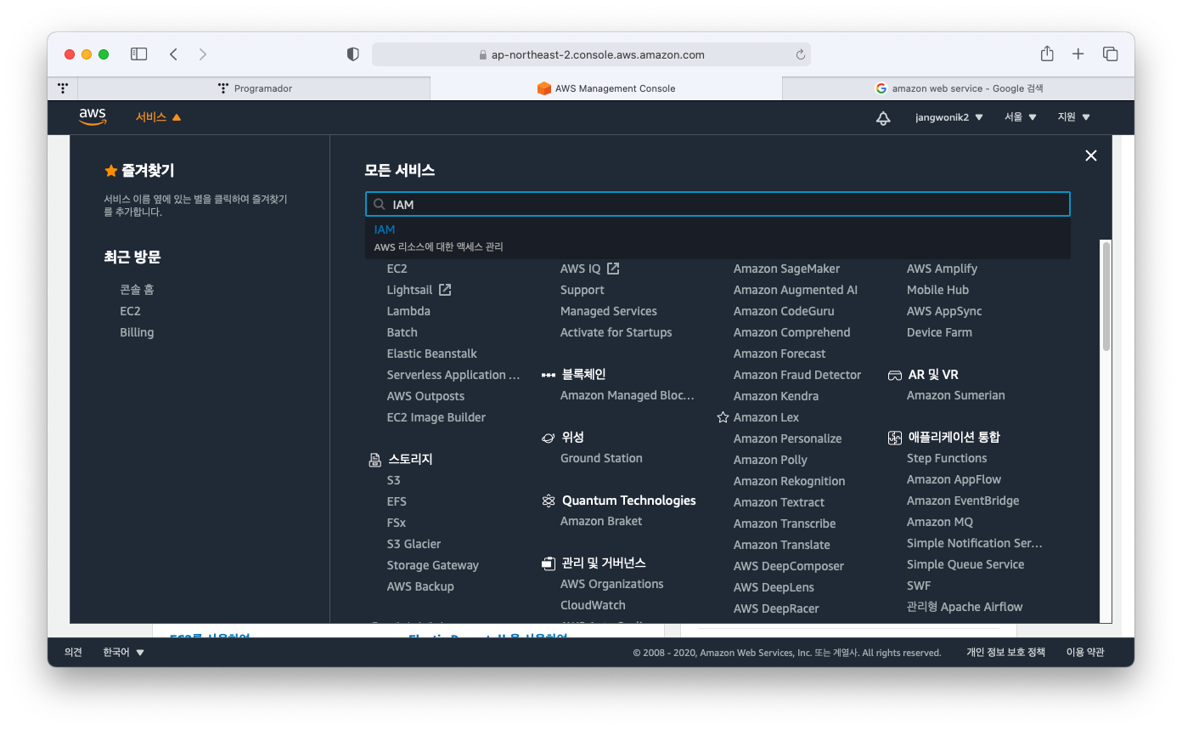Image resolution: width=1182 pixels, height=730 pixels.
Task: Open the Lambda service
Action: click(408, 311)
